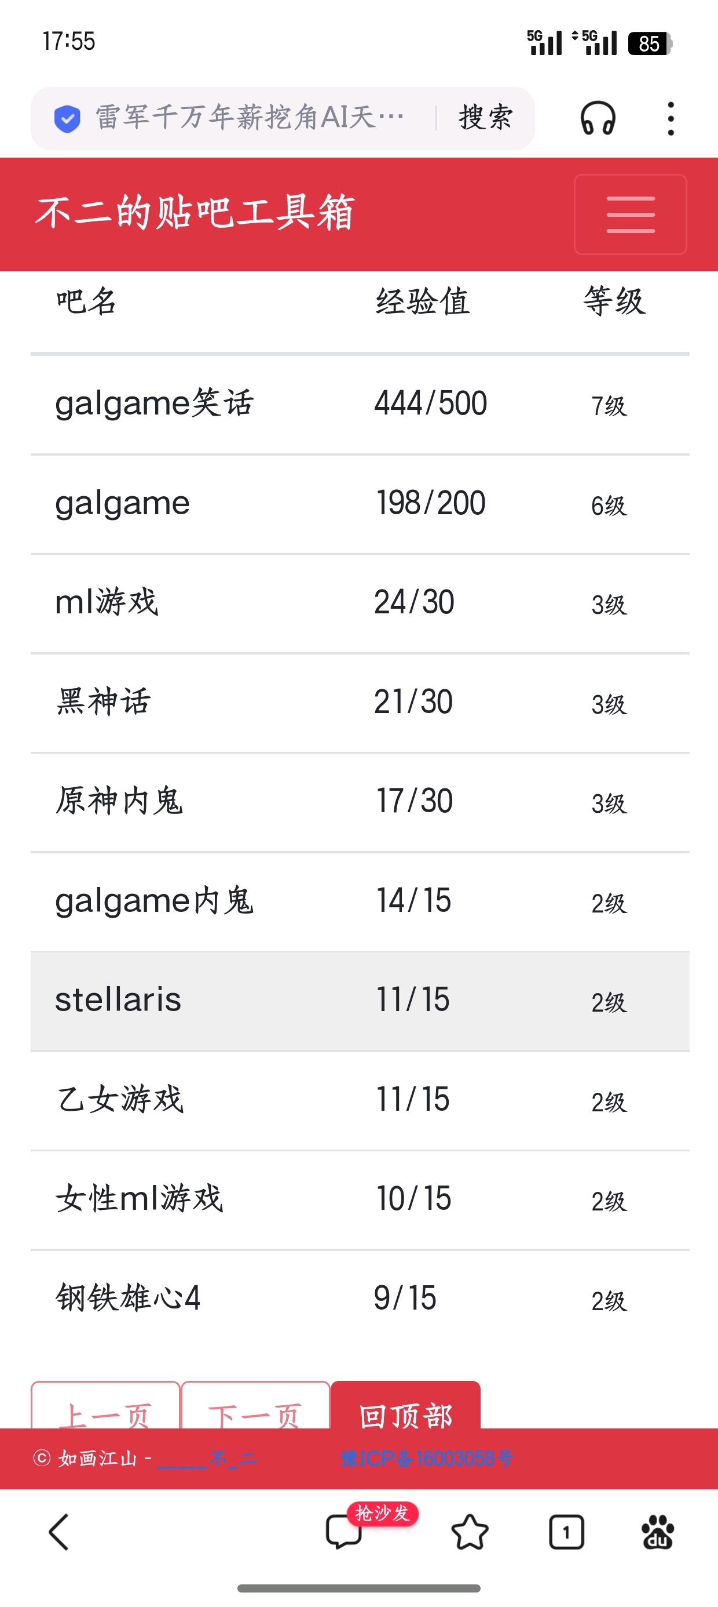Select the stellaris table row
Screen dimensions: 718x1607
click(360, 1001)
